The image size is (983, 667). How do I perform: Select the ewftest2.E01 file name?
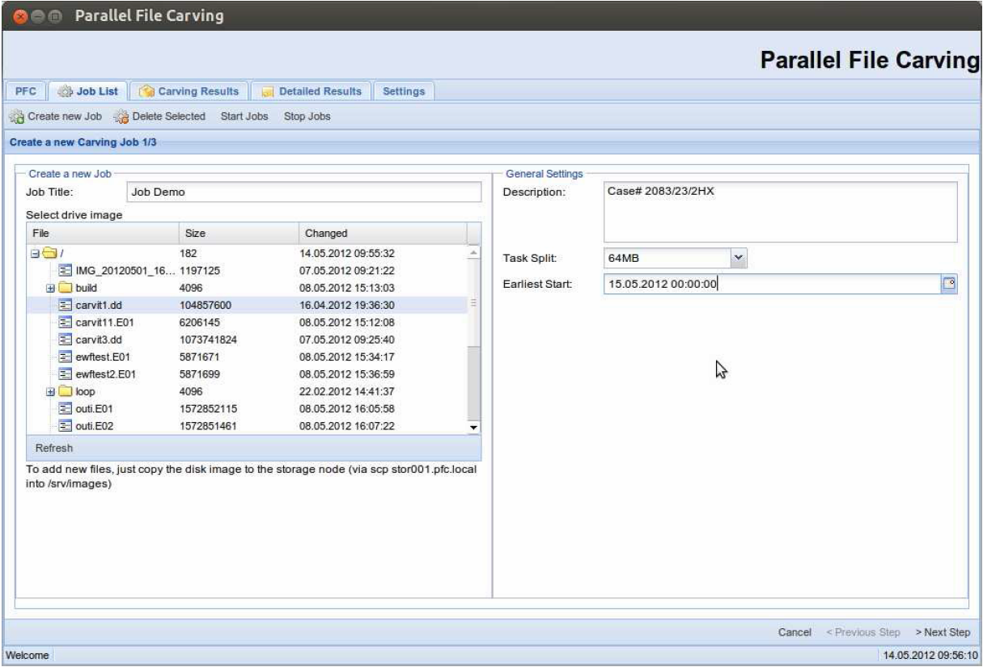tap(105, 374)
